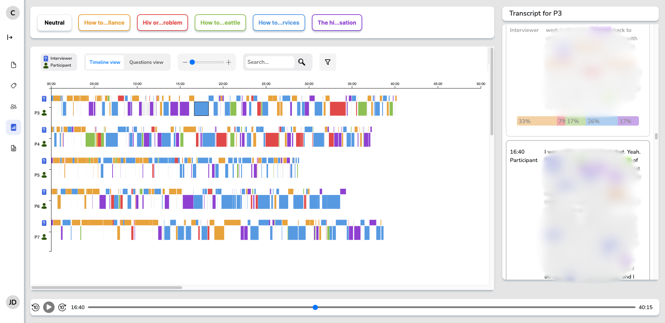The height and width of the screenshot is (323, 665).
Task: Click the How to...eattle green button
Action: [x=220, y=23]
